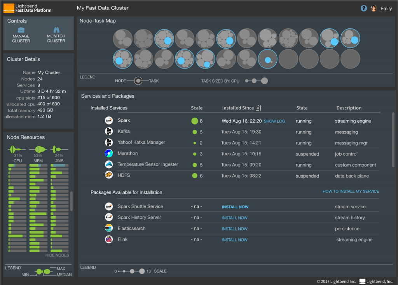Click the Description column header

[349, 108]
